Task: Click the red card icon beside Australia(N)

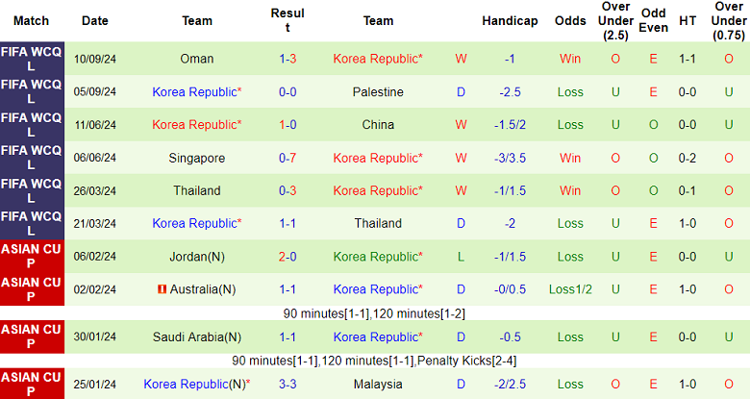Action: (x=162, y=289)
